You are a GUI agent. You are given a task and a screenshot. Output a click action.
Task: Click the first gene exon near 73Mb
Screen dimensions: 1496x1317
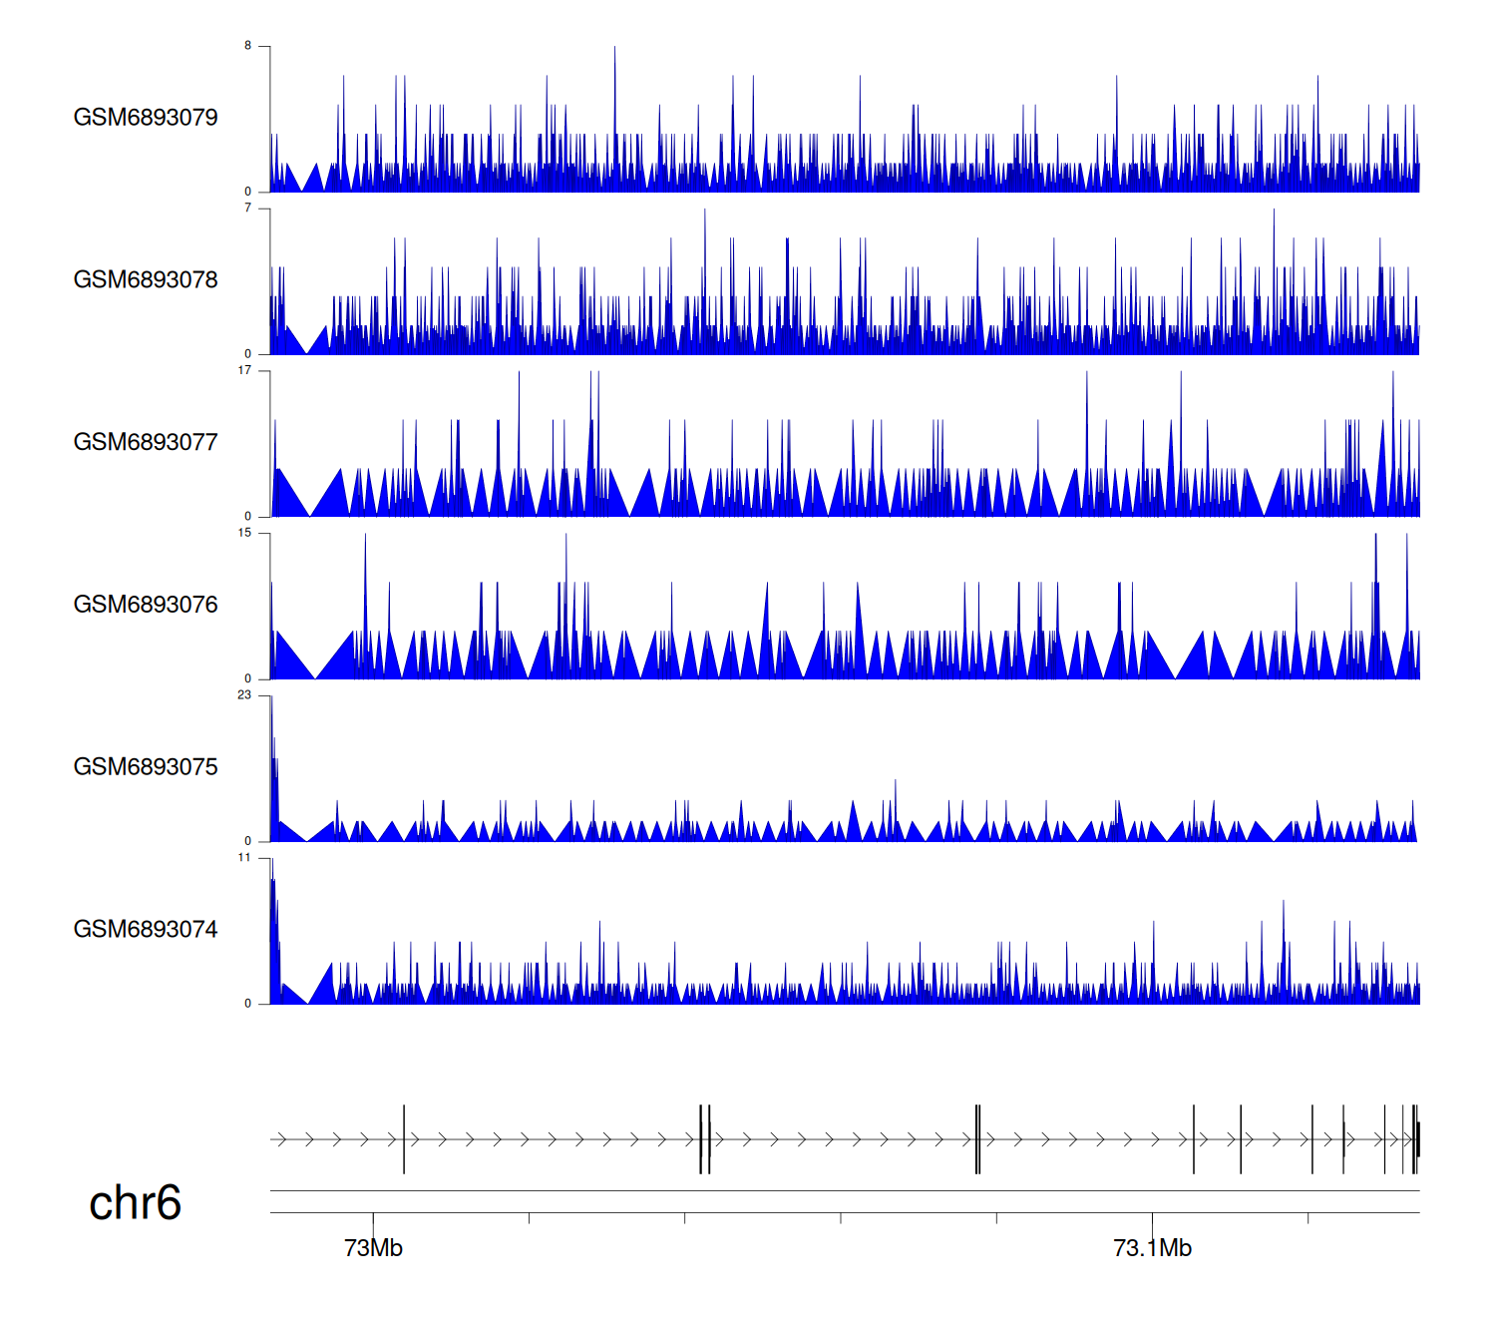pos(404,1139)
